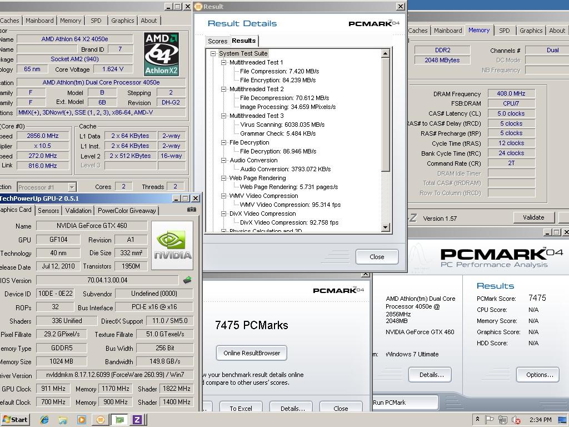
Task: Open the Processor #1 selection dropdown
Action: pyautogui.click(x=72, y=187)
